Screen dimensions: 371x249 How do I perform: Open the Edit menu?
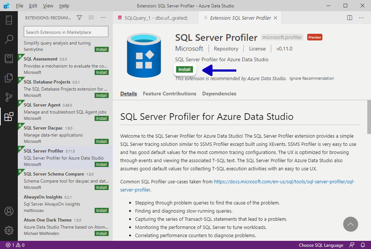pos(33,6)
